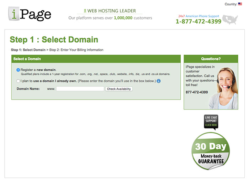249x182 pixels.
Task: Click the Country: label
Action: click(x=231, y=4)
